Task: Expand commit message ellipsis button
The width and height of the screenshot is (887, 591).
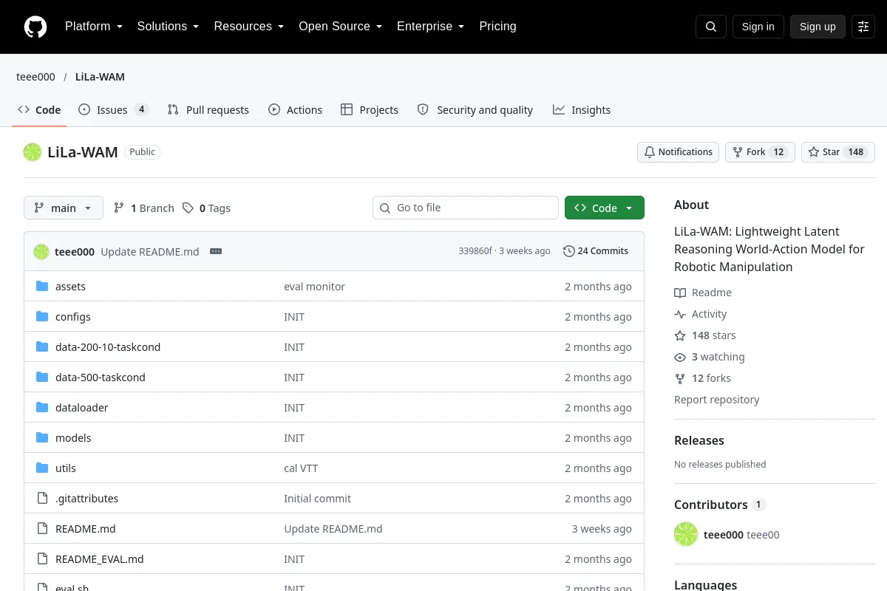Action: (216, 251)
